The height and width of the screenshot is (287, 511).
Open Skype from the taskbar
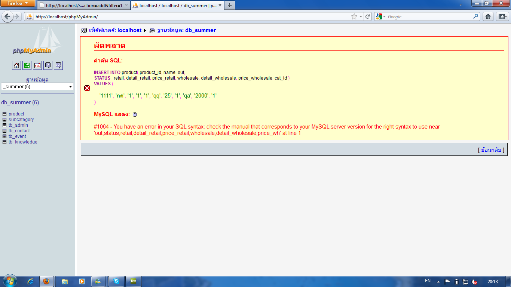pos(116,281)
